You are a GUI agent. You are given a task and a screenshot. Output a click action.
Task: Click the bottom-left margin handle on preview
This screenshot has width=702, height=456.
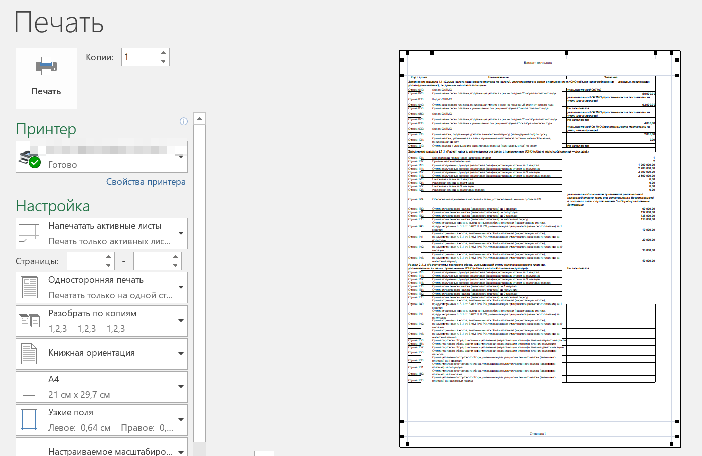pos(407,444)
